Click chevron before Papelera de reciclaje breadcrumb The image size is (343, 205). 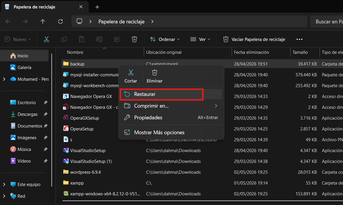click(91, 21)
